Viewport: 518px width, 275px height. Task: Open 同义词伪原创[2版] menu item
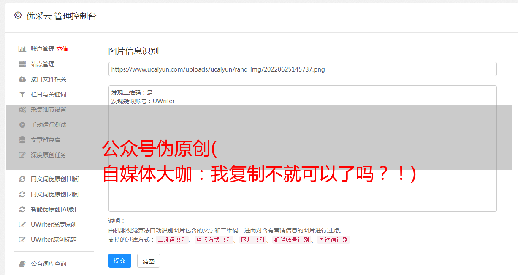coord(55,194)
